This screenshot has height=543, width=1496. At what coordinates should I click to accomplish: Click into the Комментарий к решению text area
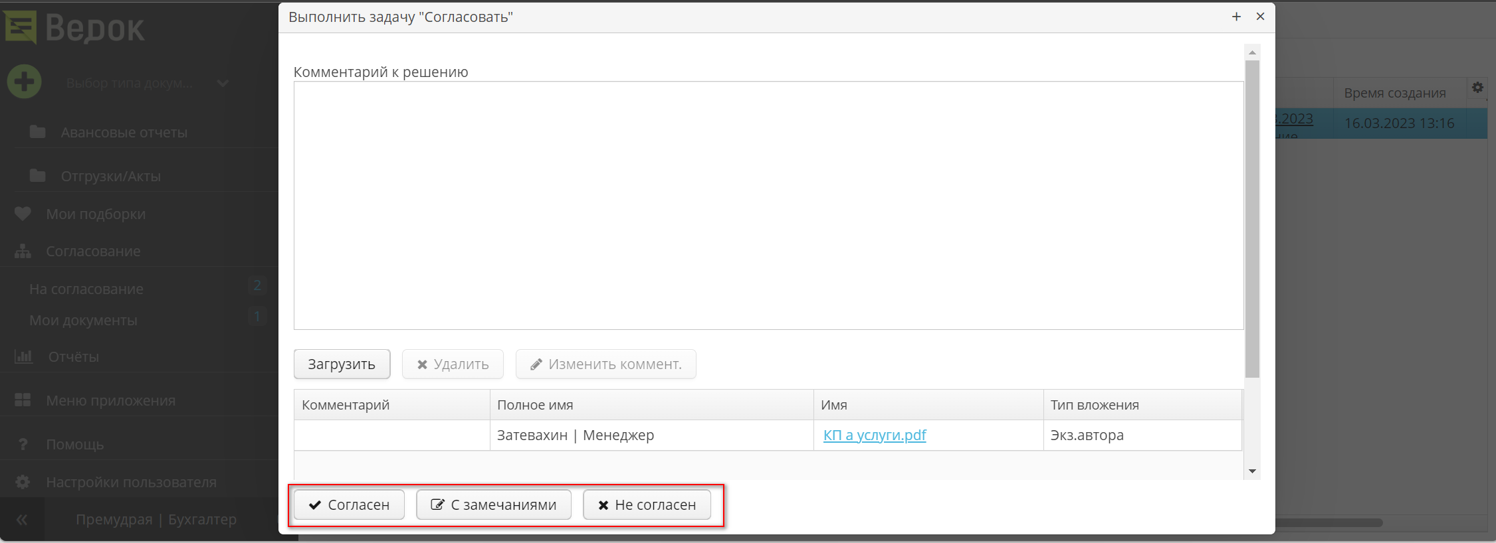pos(768,205)
